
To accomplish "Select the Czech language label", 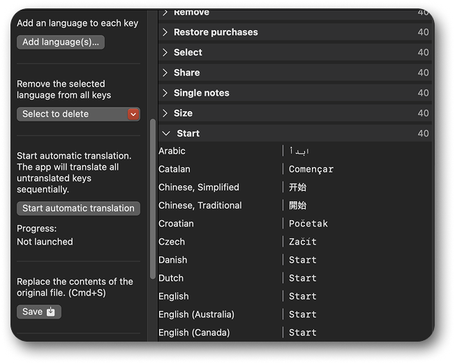I will click(x=172, y=242).
